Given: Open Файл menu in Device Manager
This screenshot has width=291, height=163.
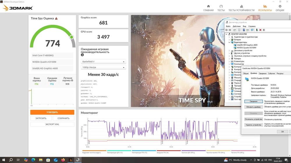Looking at the screenshot, I should 228,26.
